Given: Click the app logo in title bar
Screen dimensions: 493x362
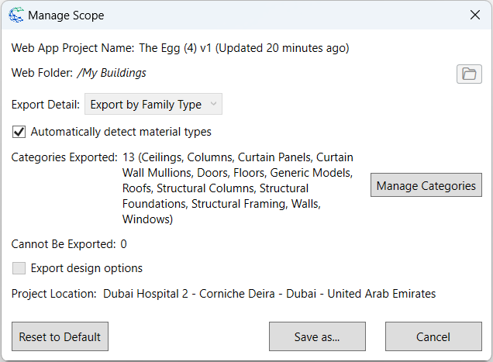Looking at the screenshot, I should (16, 15).
